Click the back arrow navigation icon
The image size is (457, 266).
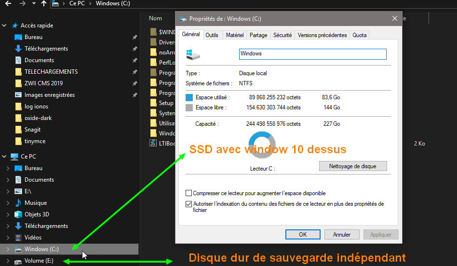click(8, 4)
